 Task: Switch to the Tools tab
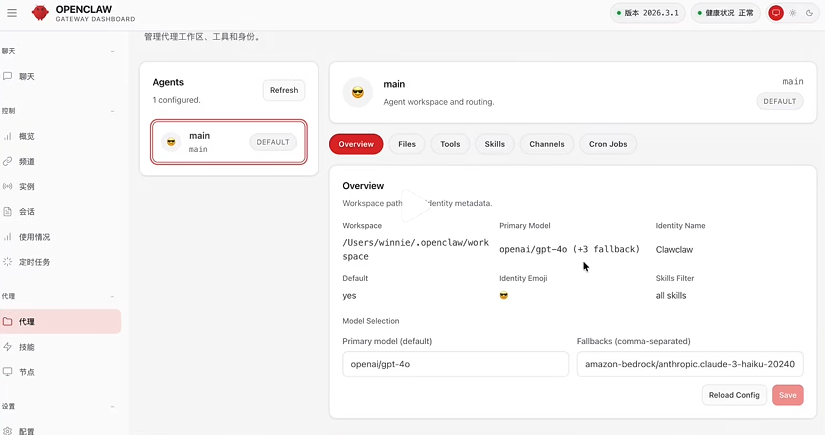click(450, 144)
